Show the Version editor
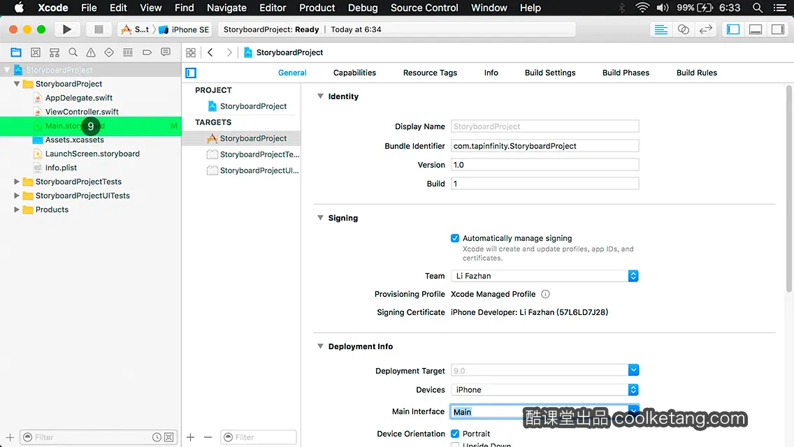The height and width of the screenshot is (447, 794). pos(705,29)
